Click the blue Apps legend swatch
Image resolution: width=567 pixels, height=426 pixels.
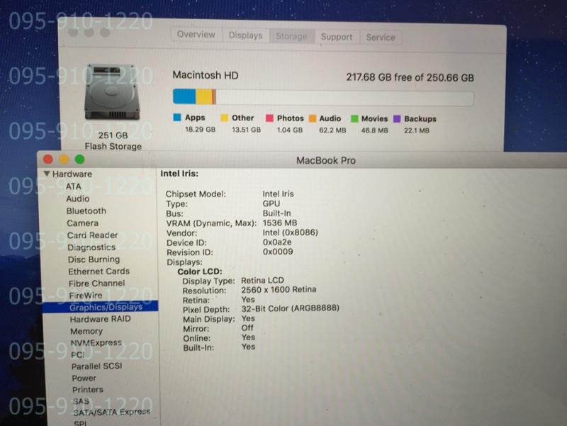(177, 117)
